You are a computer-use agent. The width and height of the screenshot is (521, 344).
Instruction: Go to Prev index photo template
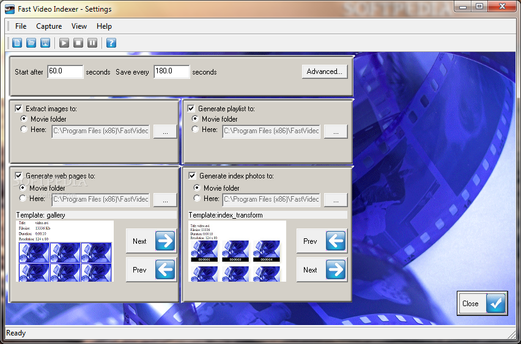[x=322, y=241]
